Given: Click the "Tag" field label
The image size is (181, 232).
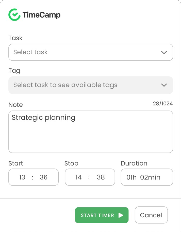Looking at the screenshot, I should coord(14,71).
